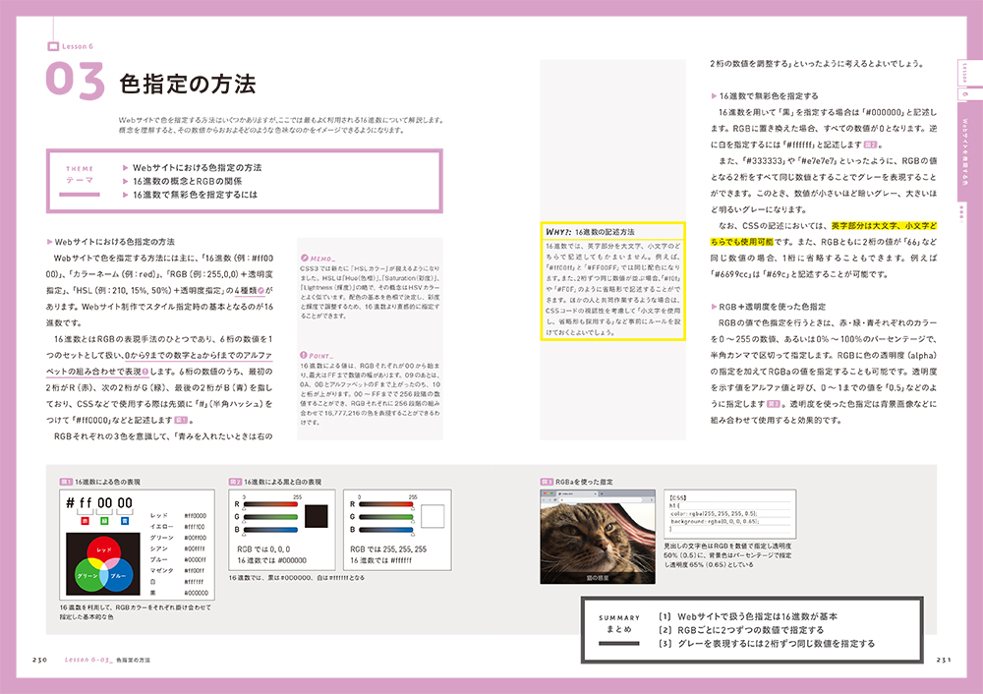Click the R slider in the white #ffffff panel
This screenshot has height=694, width=983.
click(386, 504)
